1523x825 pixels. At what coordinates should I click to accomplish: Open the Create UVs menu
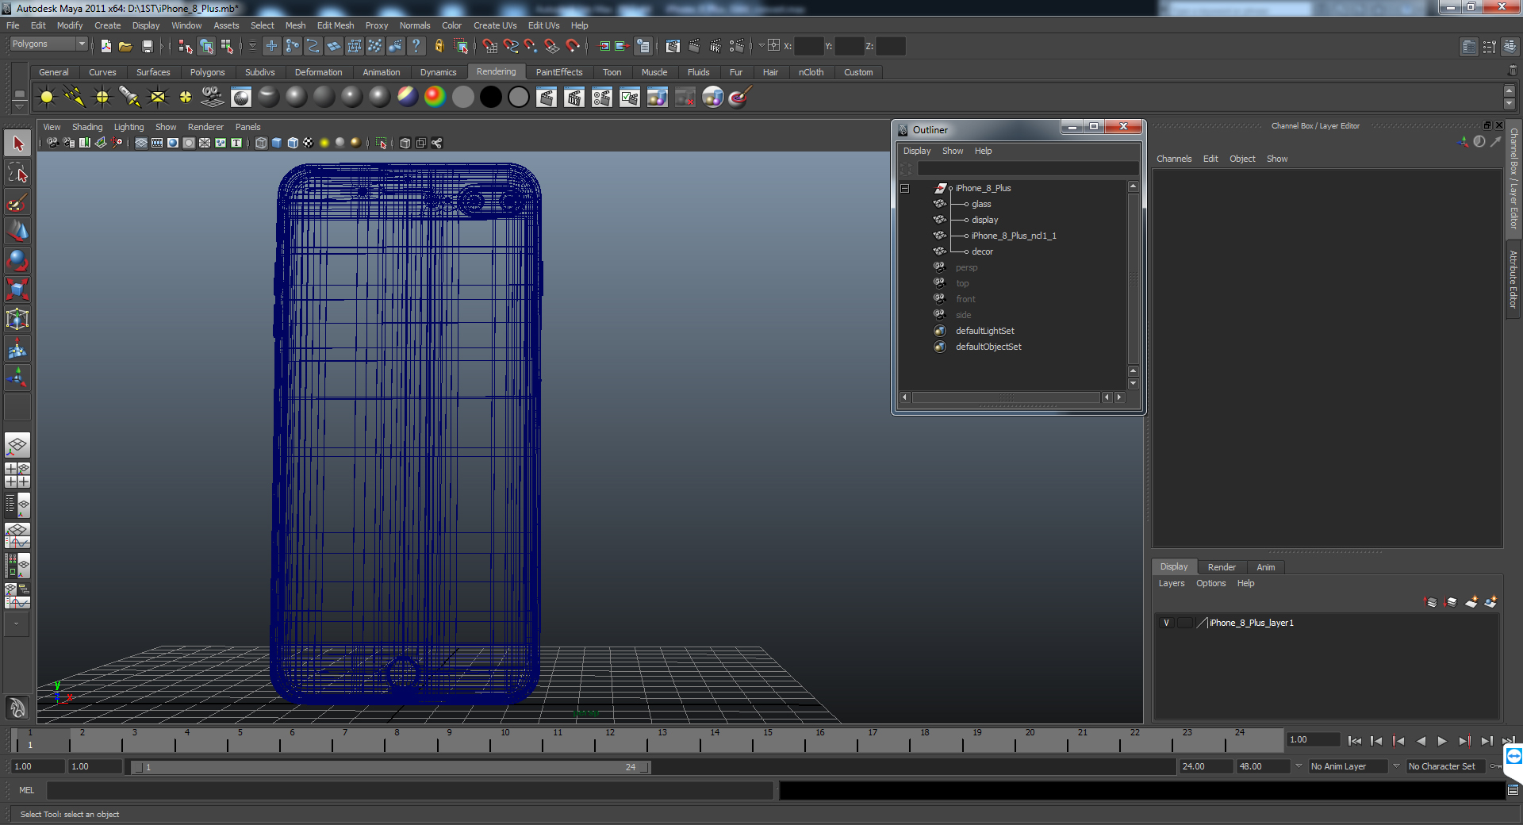495,25
